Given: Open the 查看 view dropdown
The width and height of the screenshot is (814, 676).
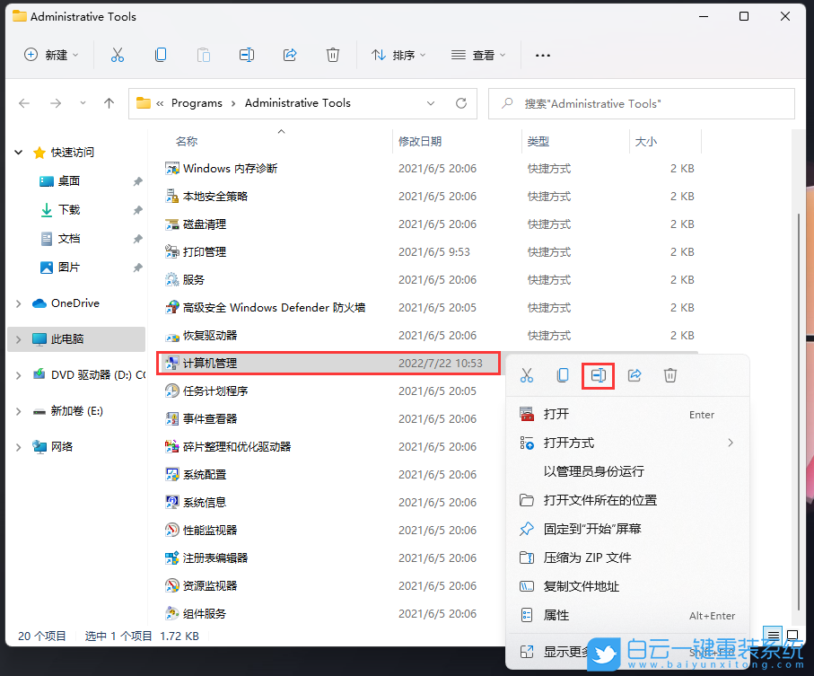Looking at the screenshot, I should click(x=478, y=55).
